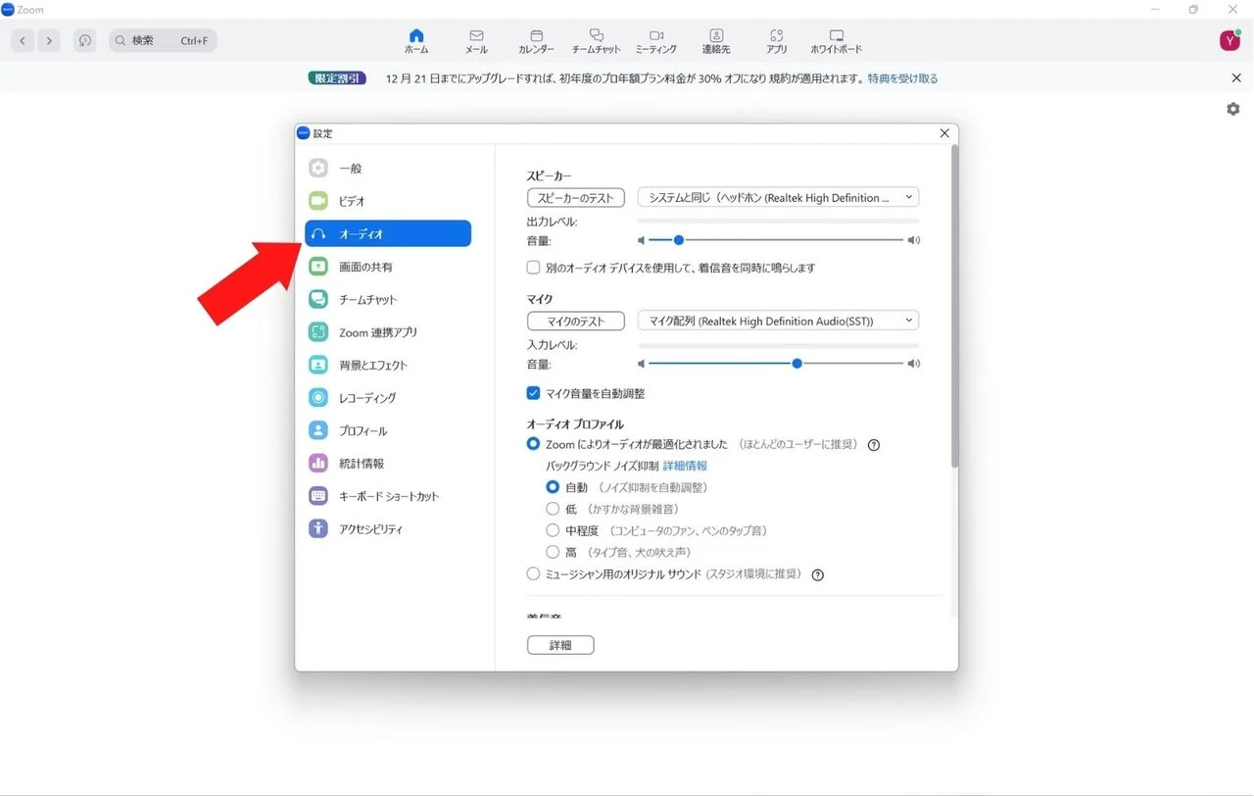The width and height of the screenshot is (1254, 796).
Task: Open the アプリ apps icon
Action: 777,40
